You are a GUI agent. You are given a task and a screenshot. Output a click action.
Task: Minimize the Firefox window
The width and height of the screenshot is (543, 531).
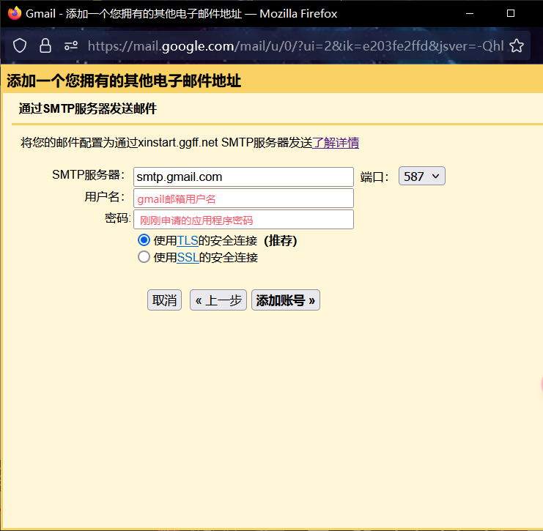tap(470, 13)
